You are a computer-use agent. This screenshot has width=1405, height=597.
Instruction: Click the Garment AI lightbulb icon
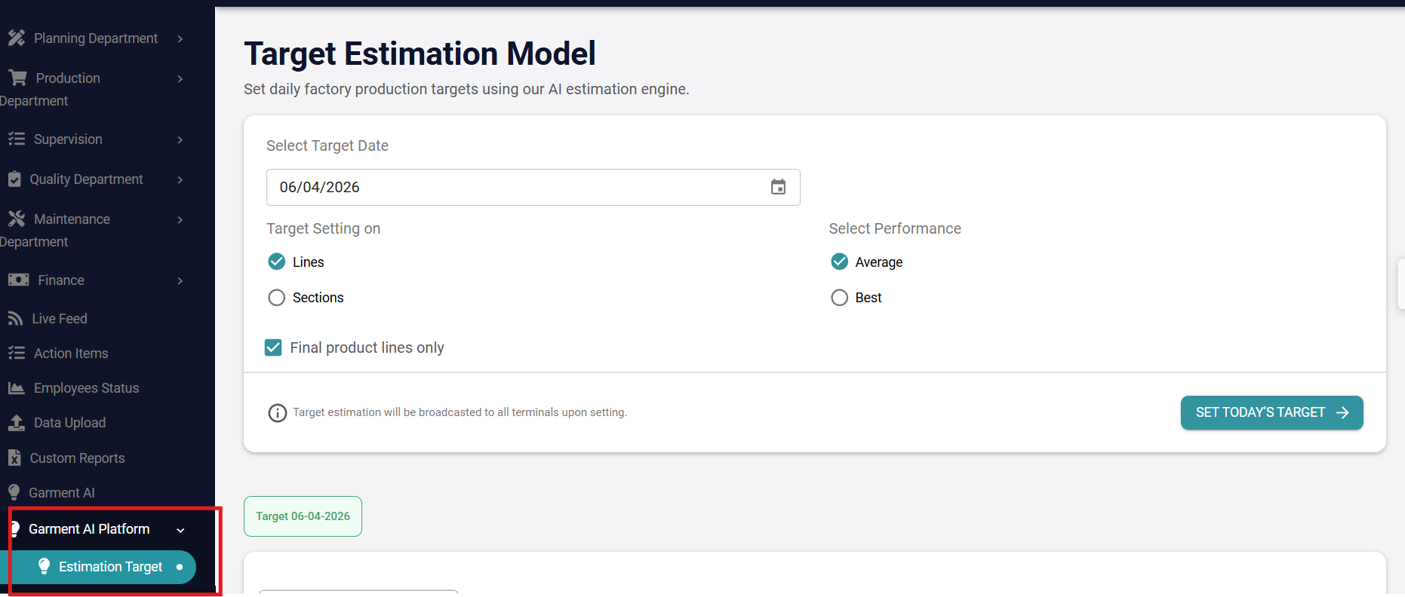click(14, 492)
